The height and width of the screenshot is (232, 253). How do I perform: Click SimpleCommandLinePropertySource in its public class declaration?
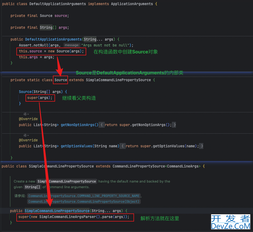(x=61, y=166)
